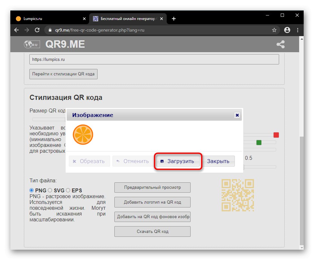Click Добавить логотип на QR код
Viewport: 314px width, 260px height.
pyautogui.click(x=152, y=202)
